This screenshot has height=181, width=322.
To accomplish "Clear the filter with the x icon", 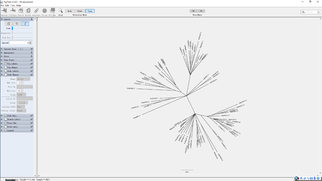I will (x=319, y=12).
